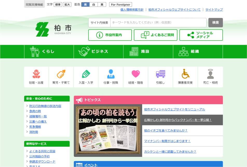Open the 市役所案内 button

click(x=110, y=35)
